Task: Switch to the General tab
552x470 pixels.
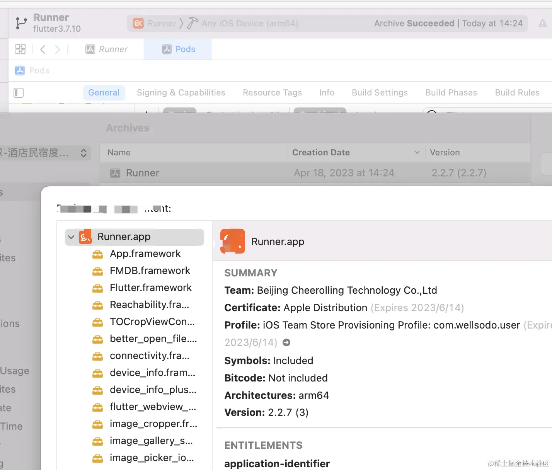Action: (104, 93)
